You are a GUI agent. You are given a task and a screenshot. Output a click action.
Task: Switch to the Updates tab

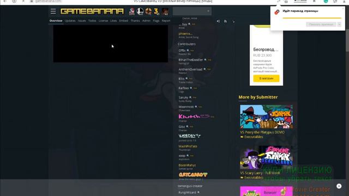coord(70,21)
